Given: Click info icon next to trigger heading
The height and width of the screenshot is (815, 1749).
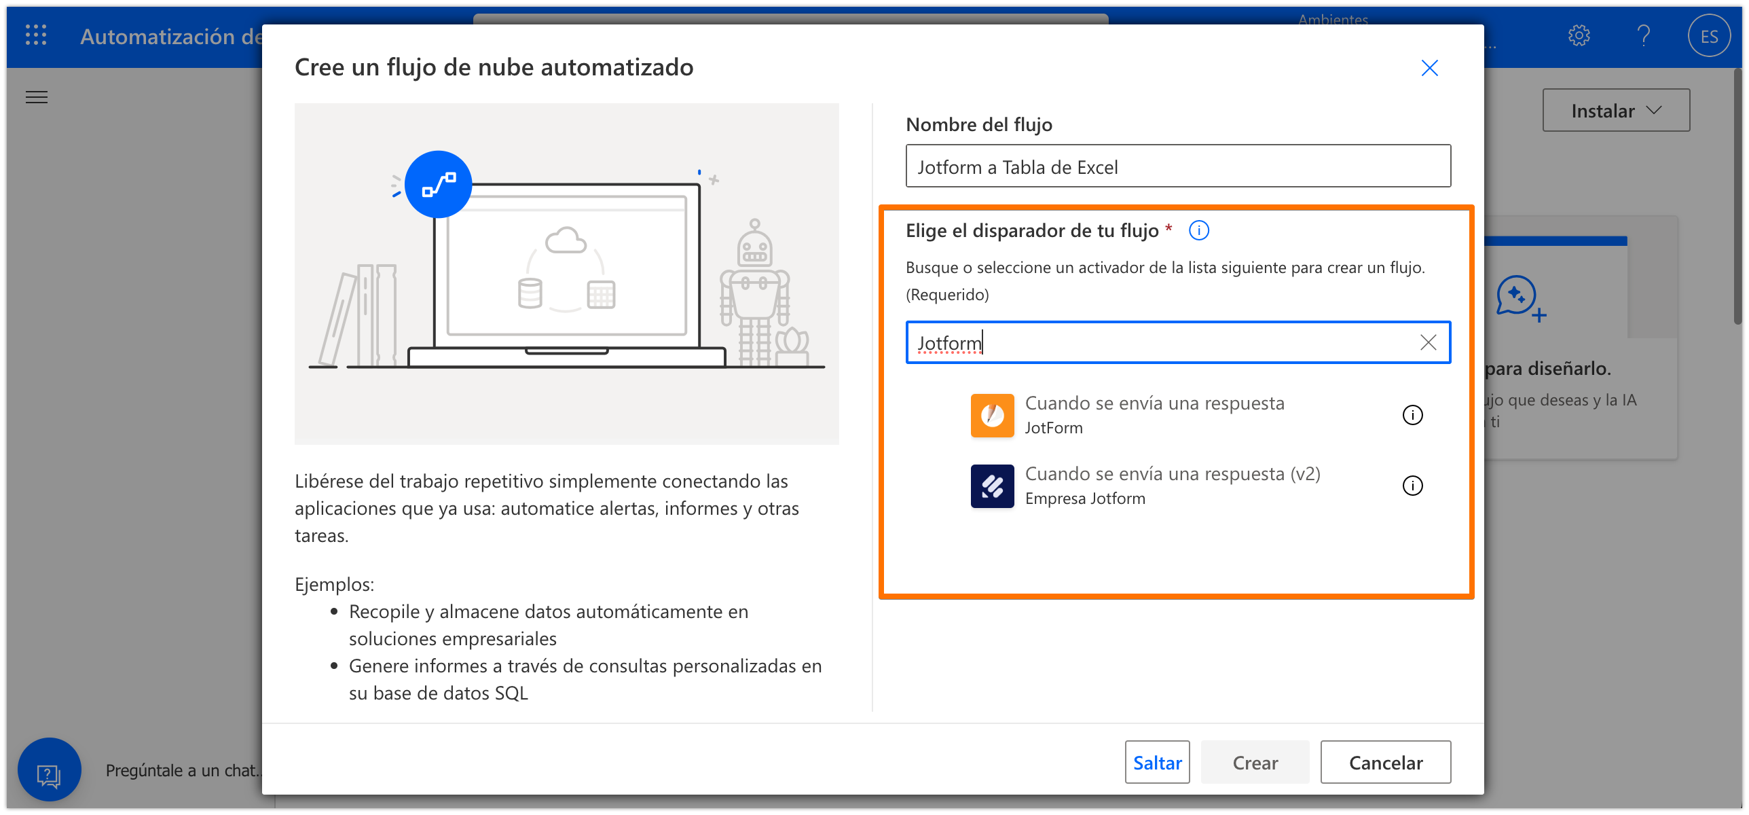Looking at the screenshot, I should tap(1199, 231).
